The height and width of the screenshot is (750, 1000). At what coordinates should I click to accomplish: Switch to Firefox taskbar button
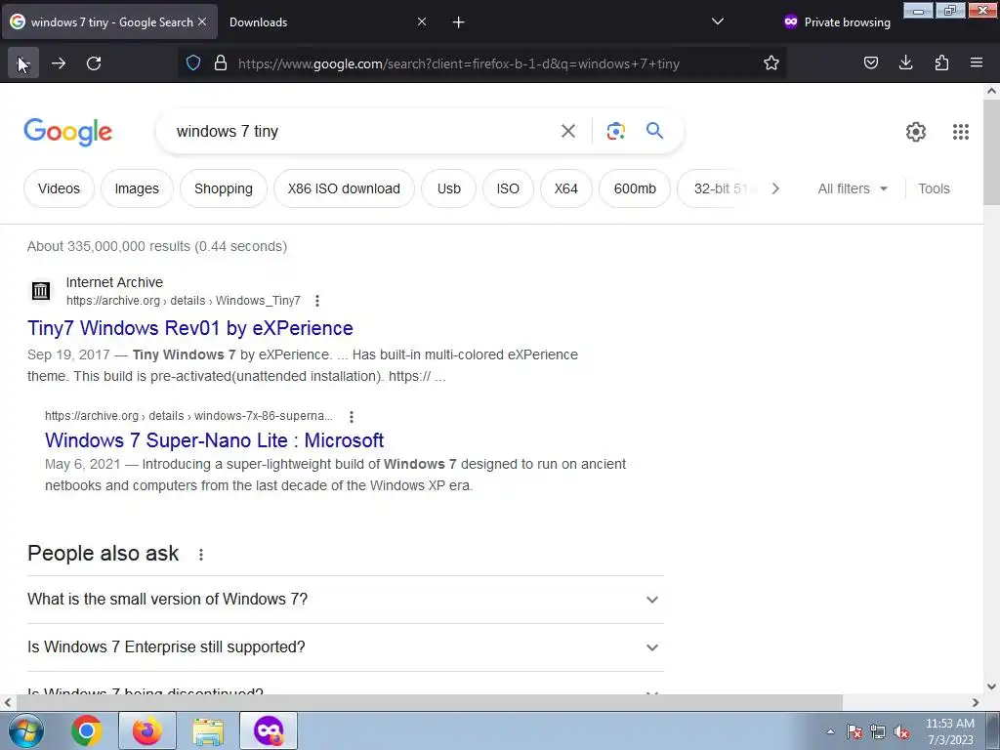tap(147, 730)
